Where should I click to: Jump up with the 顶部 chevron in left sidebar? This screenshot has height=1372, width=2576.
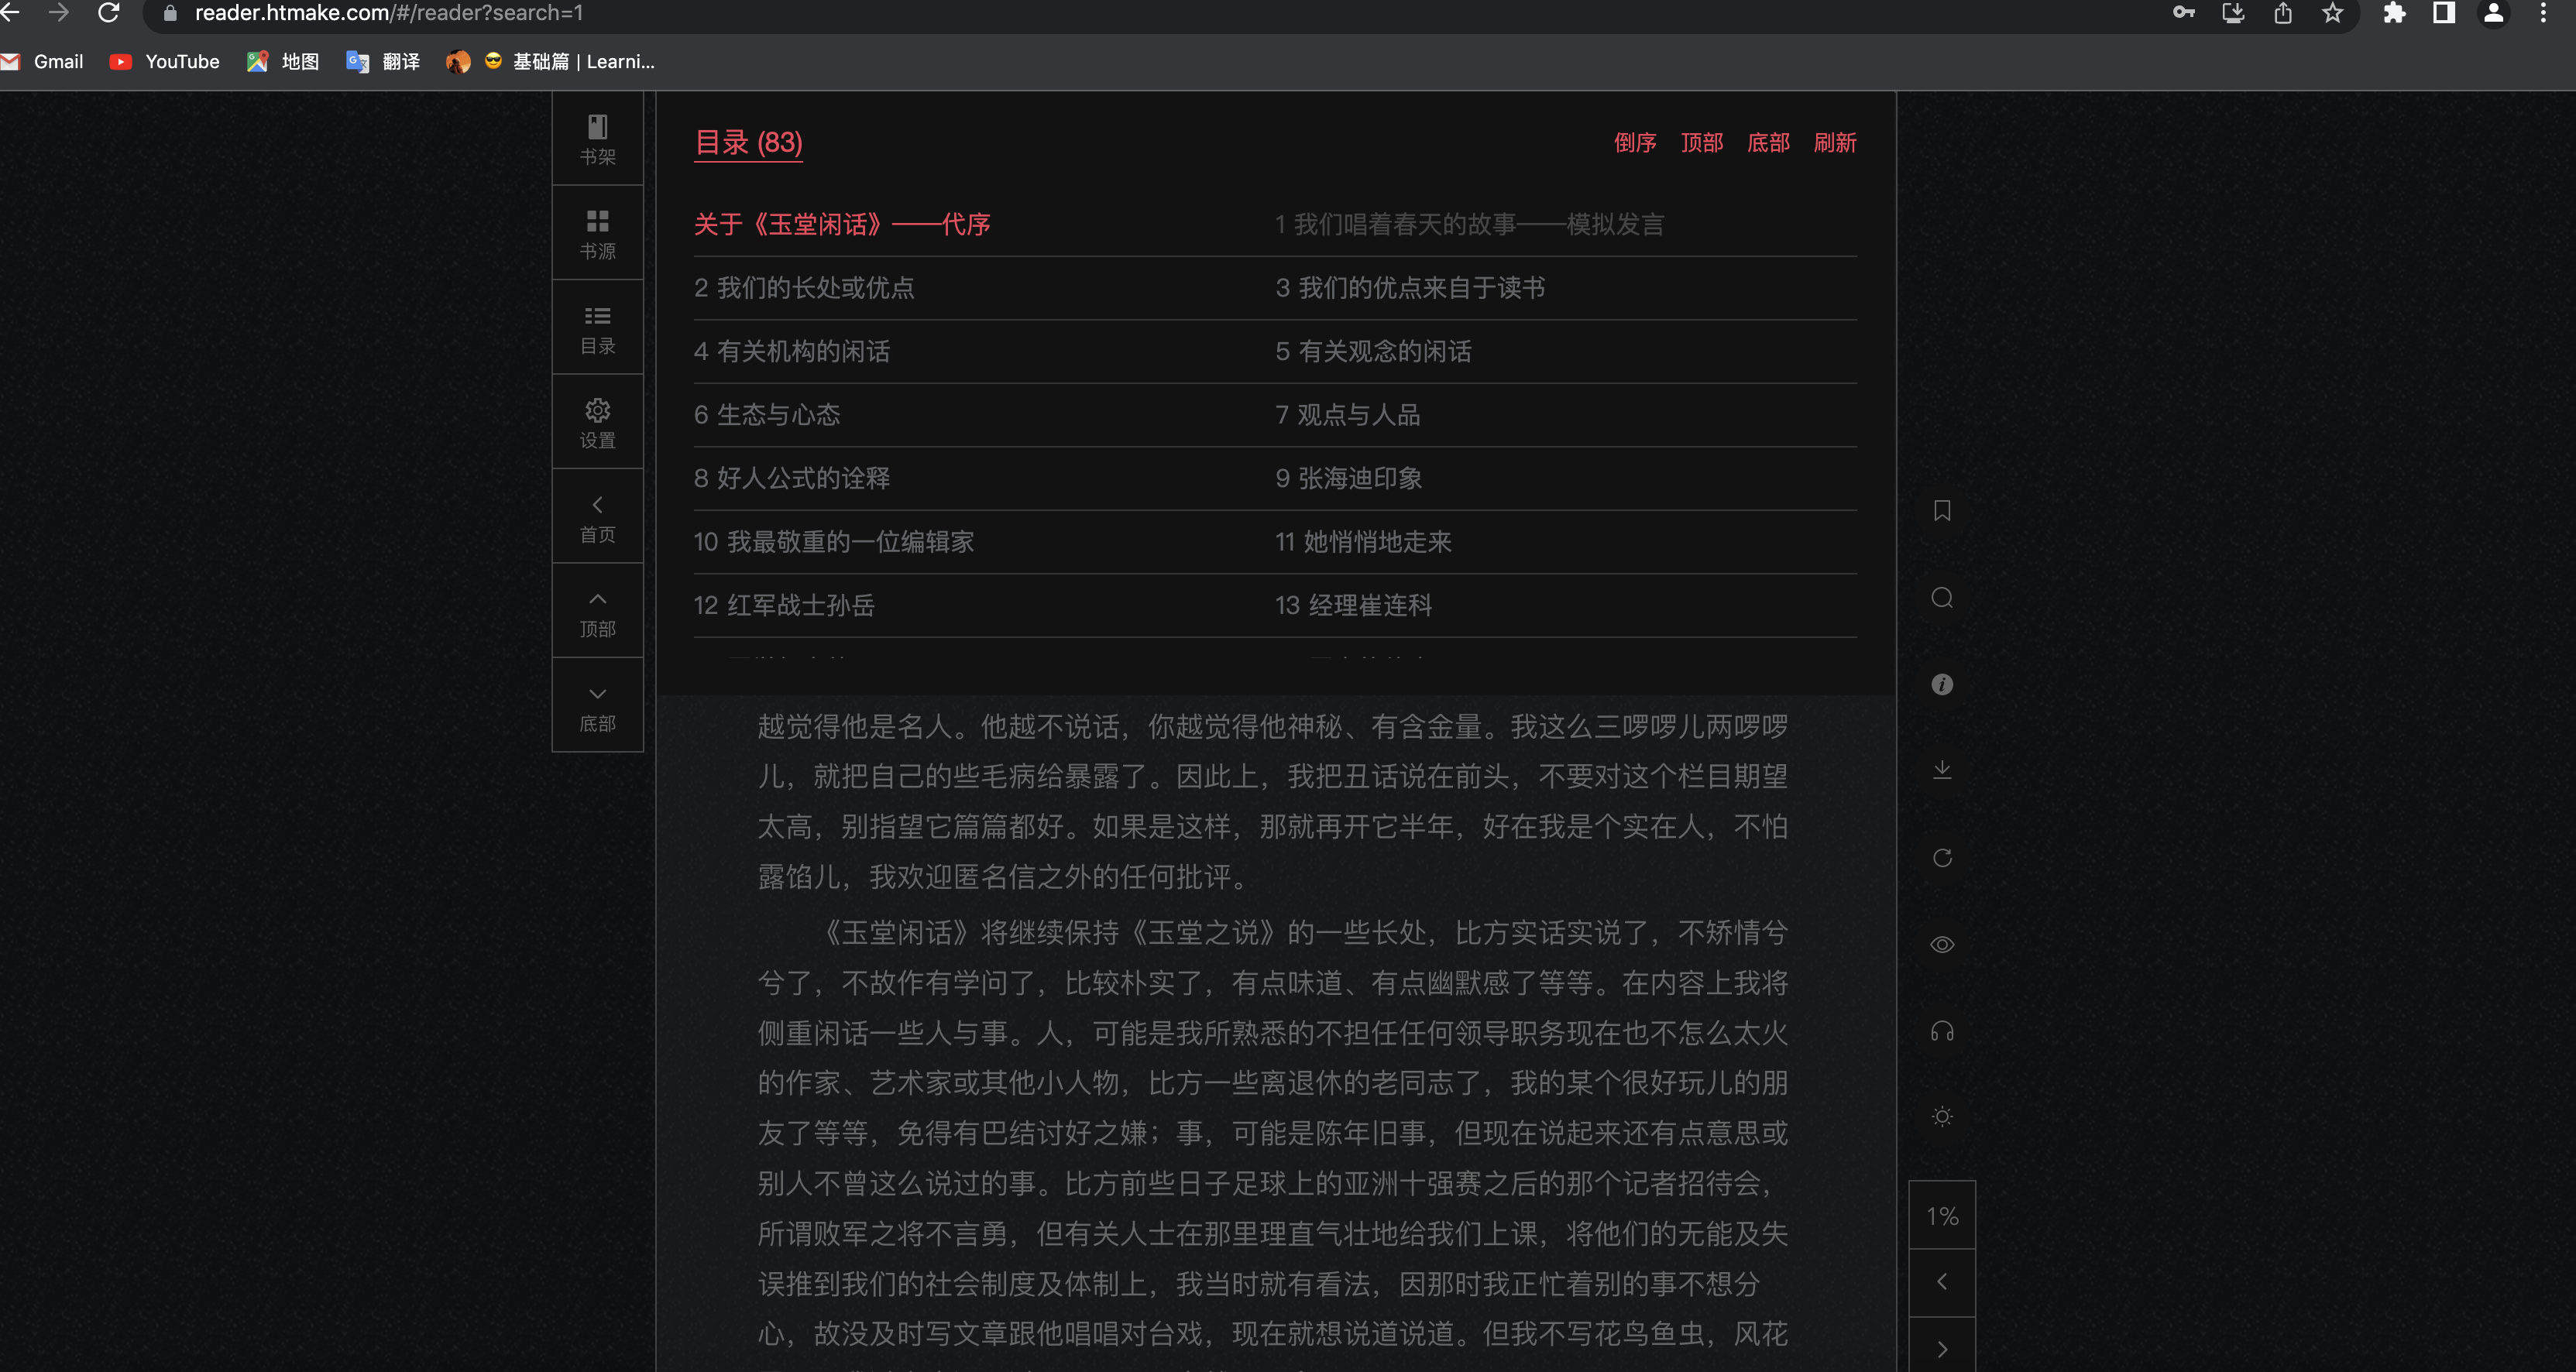597,612
